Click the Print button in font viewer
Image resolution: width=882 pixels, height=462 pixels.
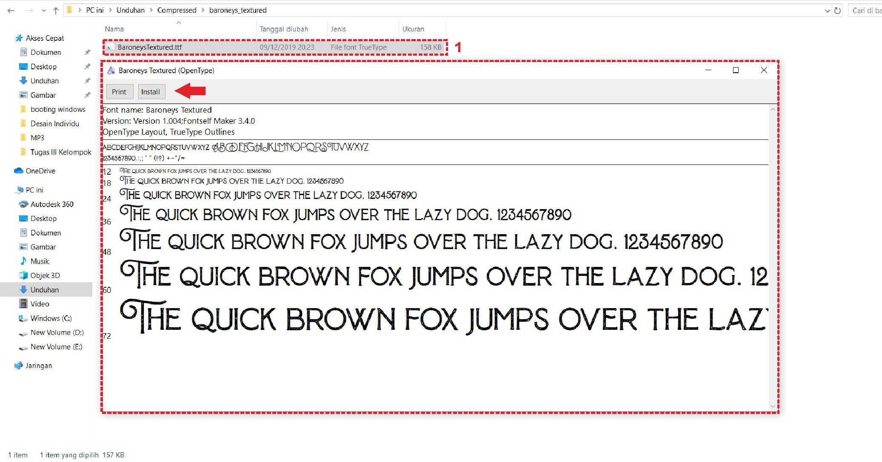(x=119, y=92)
